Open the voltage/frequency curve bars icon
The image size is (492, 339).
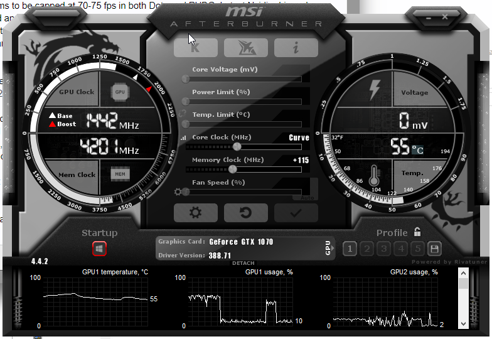tap(183, 138)
